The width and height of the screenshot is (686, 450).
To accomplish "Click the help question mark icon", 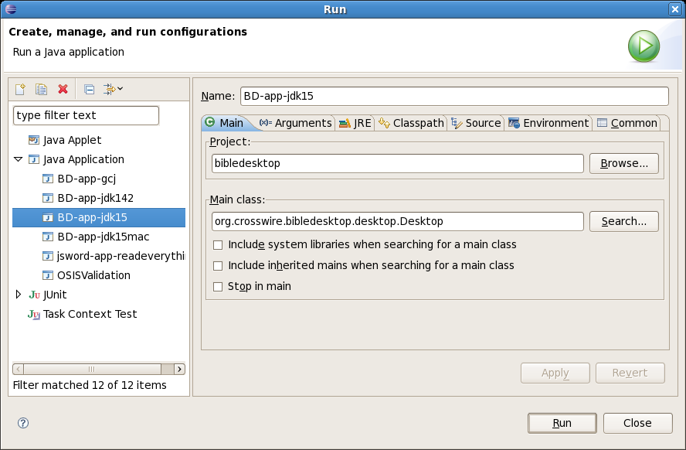I will [x=23, y=423].
